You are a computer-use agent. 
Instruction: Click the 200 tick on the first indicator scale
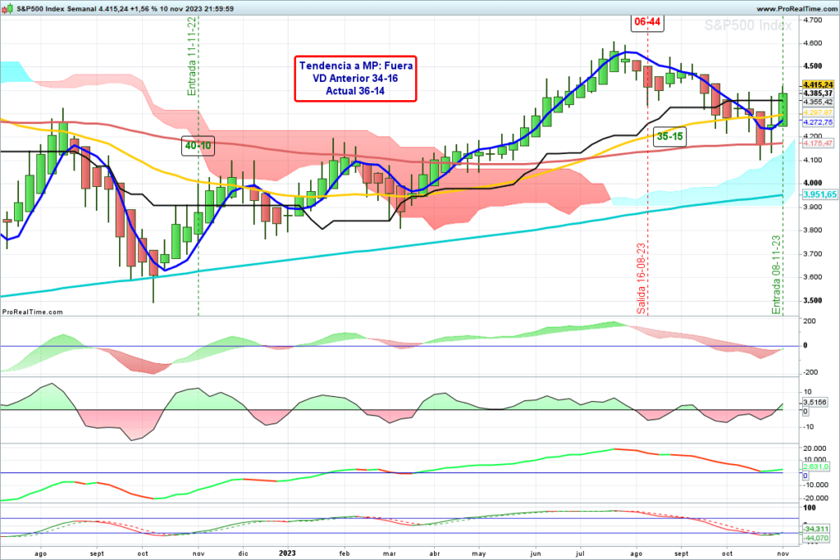[x=810, y=321]
